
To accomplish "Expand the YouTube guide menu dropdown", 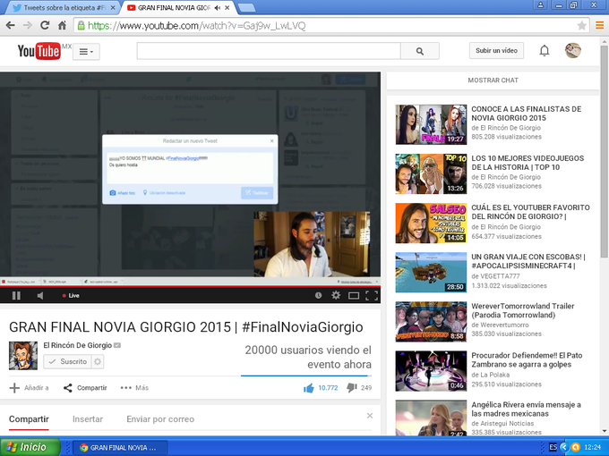I will (86, 52).
